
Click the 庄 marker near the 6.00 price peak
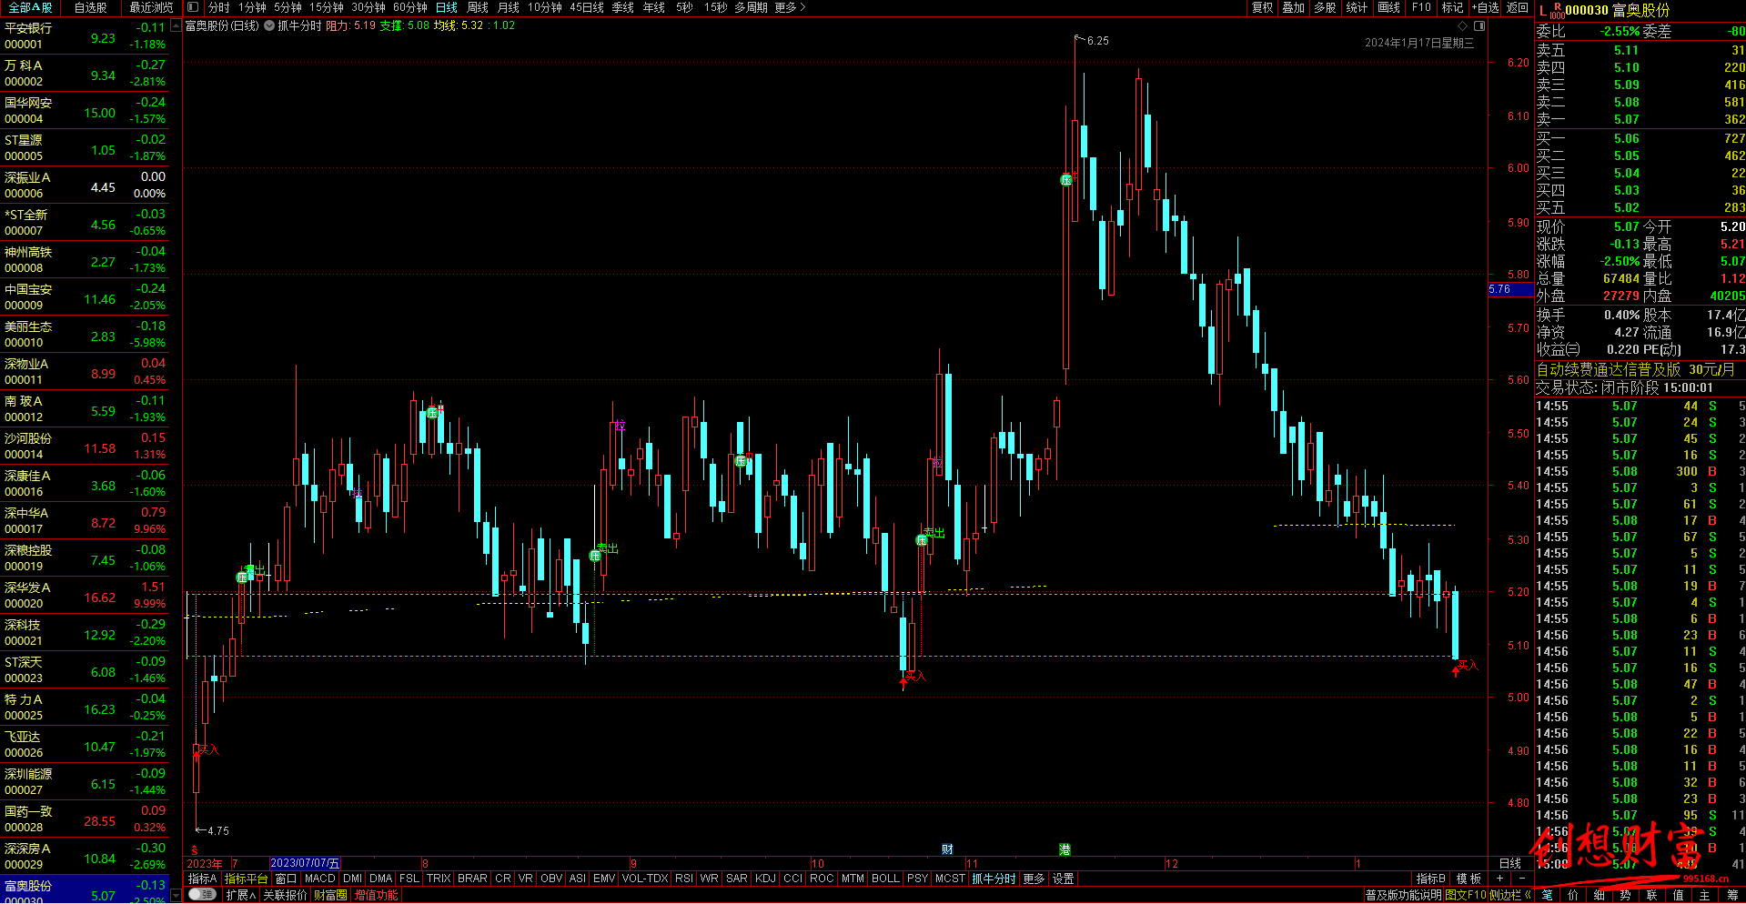point(1066,180)
